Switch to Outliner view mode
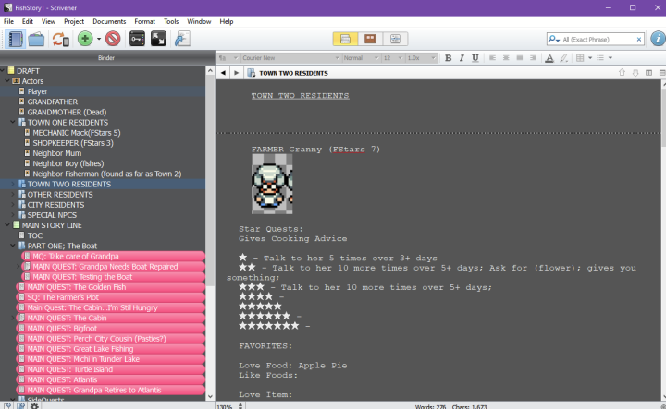The width and height of the screenshot is (666, 409). tap(395, 39)
